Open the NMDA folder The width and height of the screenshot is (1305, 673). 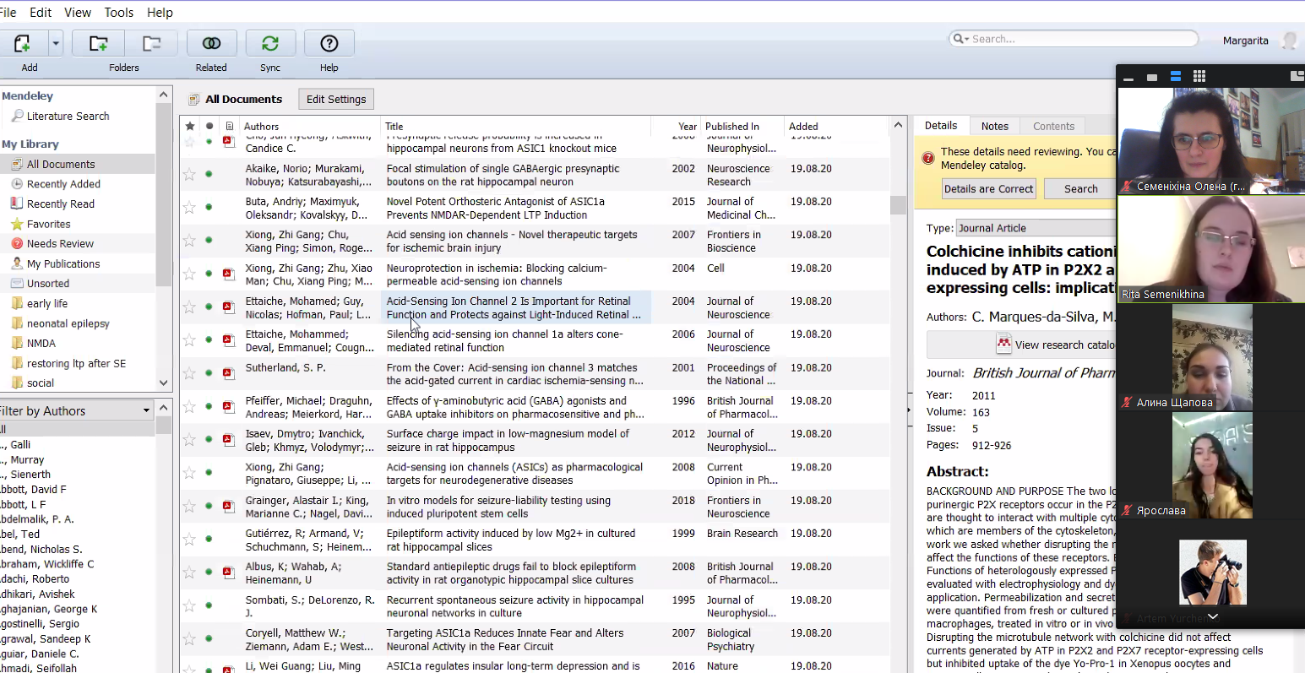point(41,344)
